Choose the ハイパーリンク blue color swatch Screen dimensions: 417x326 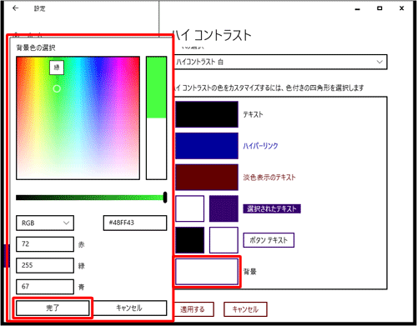[x=207, y=146]
